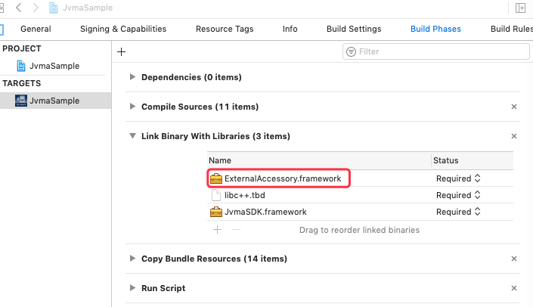
Task: Select the JvmaSample project in sidebar
Action: pos(53,66)
